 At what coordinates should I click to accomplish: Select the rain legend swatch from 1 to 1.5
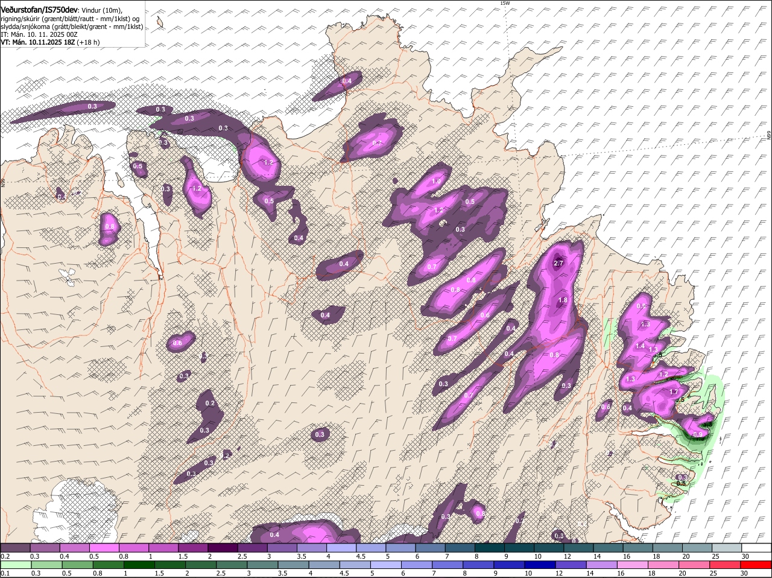pyautogui.click(x=139, y=565)
